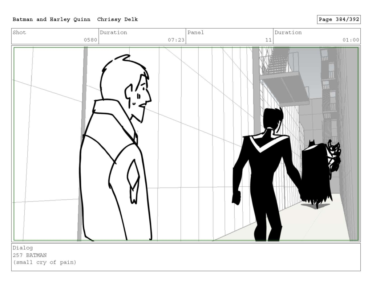Image resolution: width=372 pixels, height=288 pixels.
Task: Click the Panel label
Action: click(x=195, y=32)
